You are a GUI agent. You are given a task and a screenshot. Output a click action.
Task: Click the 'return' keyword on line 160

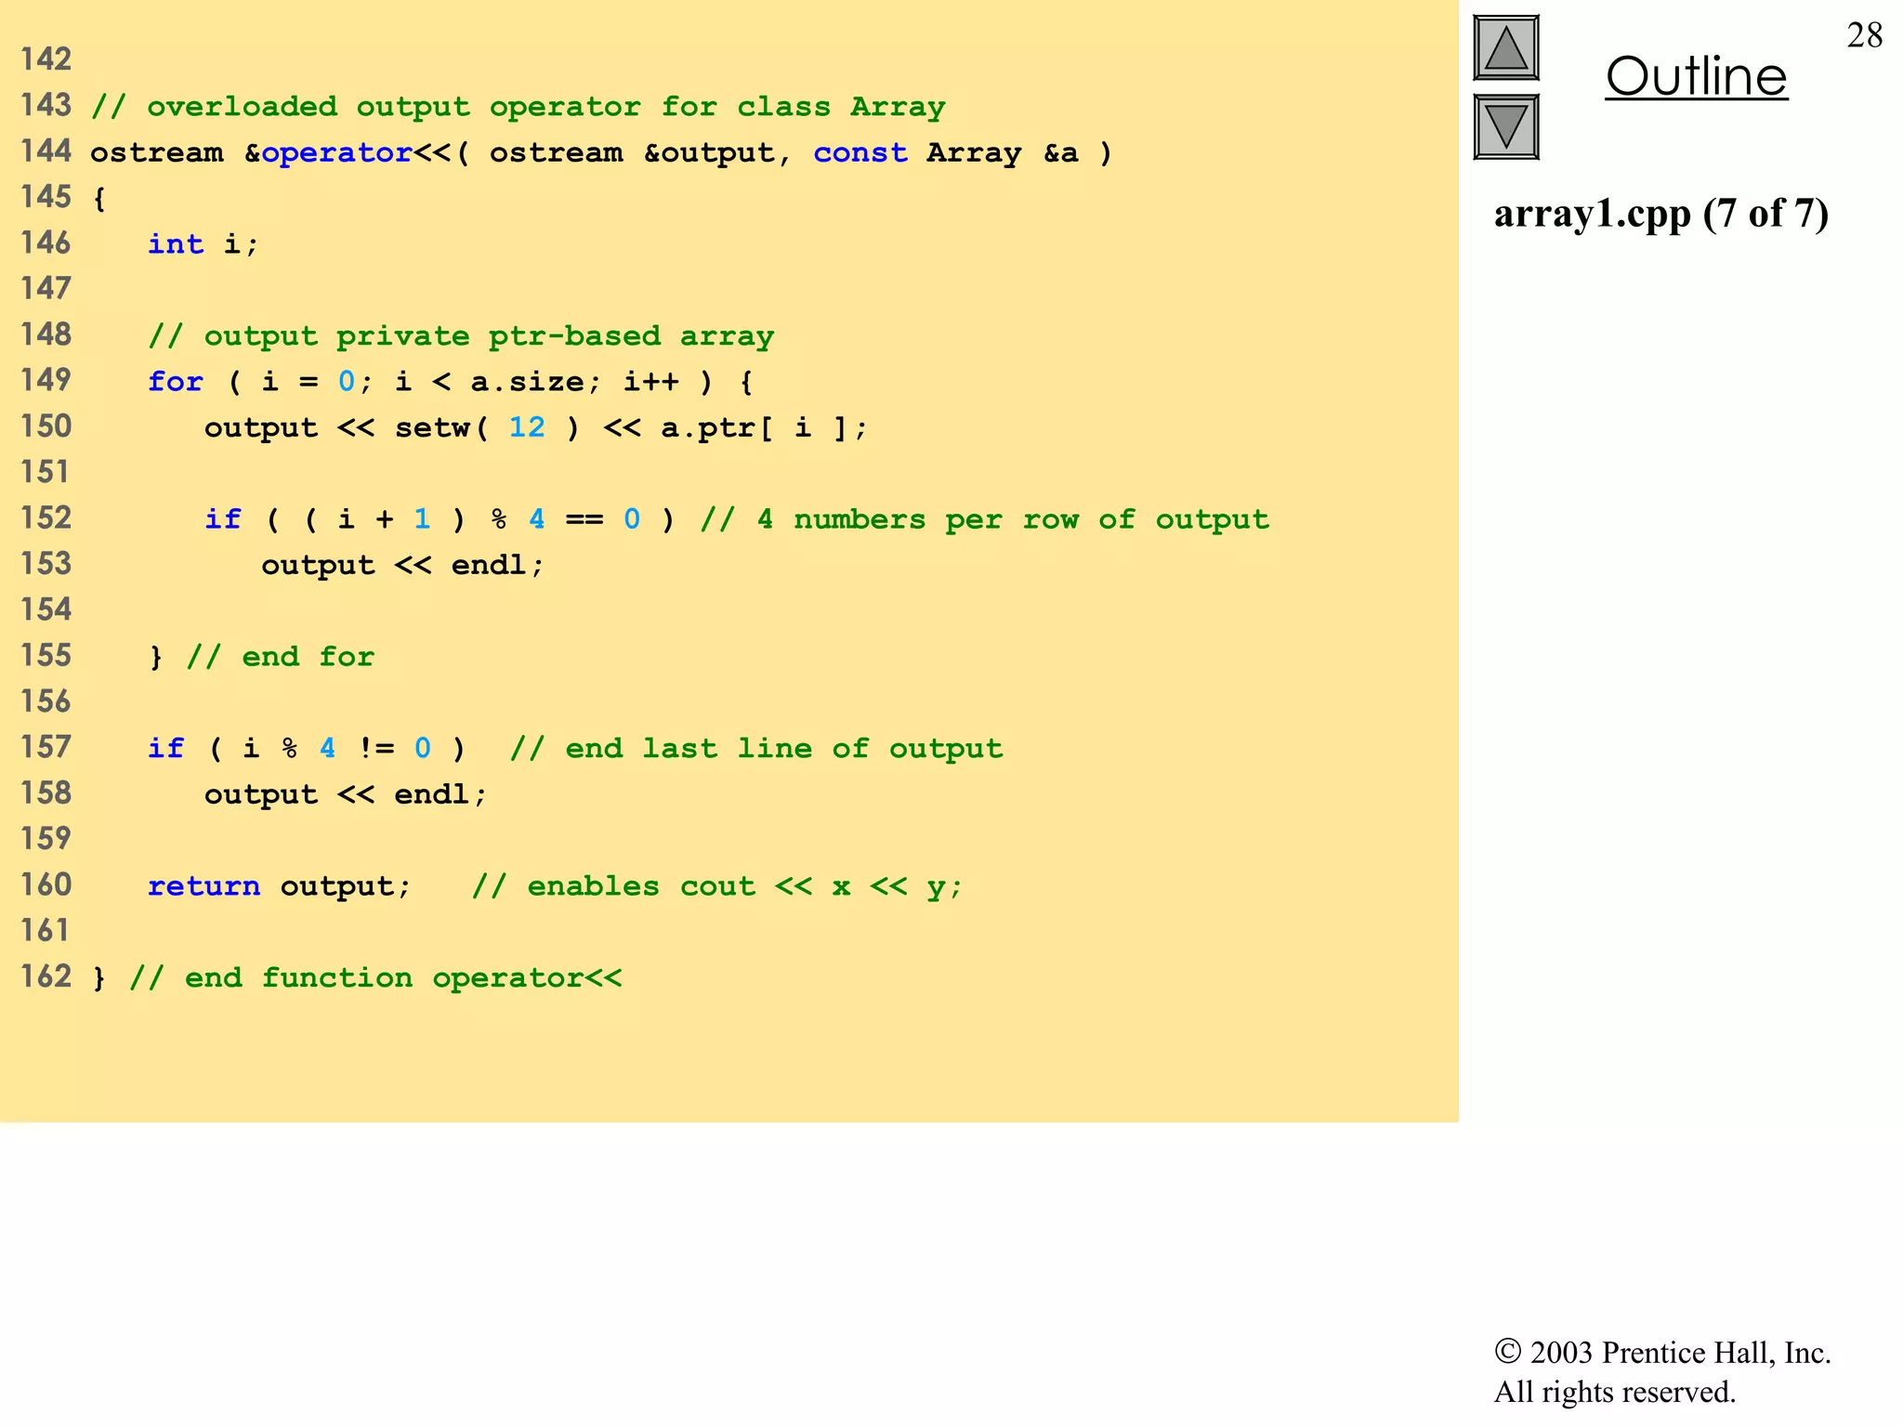203,886
